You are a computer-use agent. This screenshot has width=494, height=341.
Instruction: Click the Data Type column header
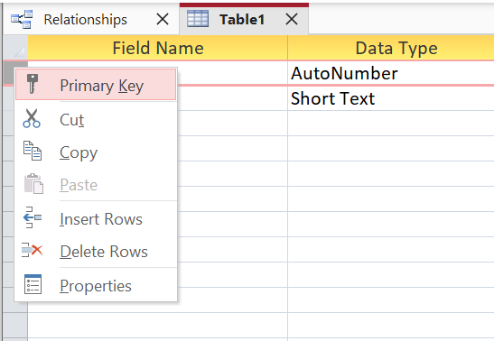point(391,48)
